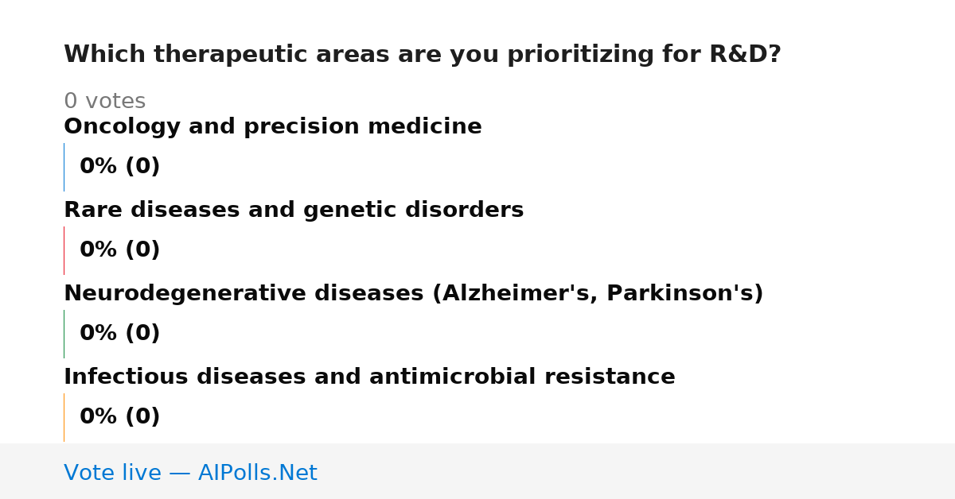Click the red Rare diseases result bar

pyautogui.click(x=64, y=250)
